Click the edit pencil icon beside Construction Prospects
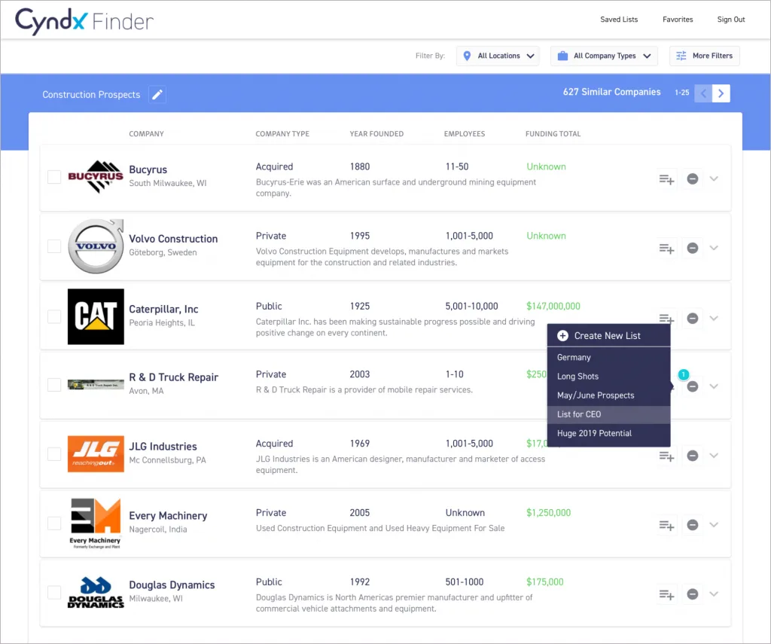This screenshot has height=644, width=771. click(x=157, y=94)
